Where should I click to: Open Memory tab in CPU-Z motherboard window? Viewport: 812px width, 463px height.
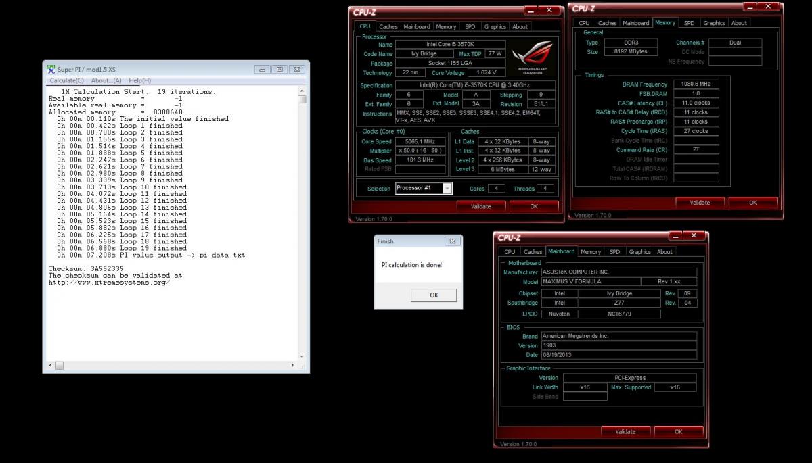tap(591, 252)
